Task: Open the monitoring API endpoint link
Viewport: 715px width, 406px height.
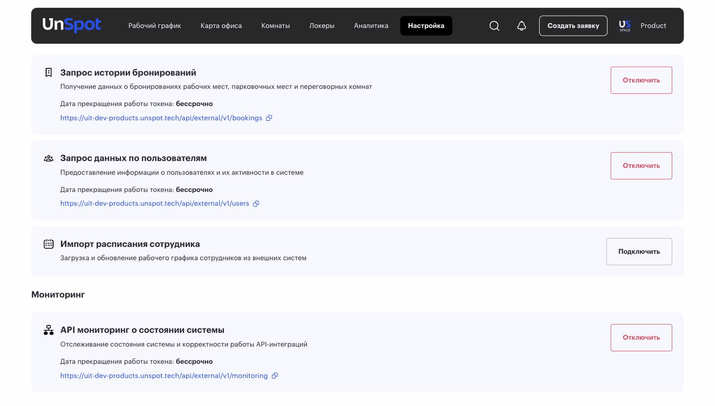Action: point(164,376)
